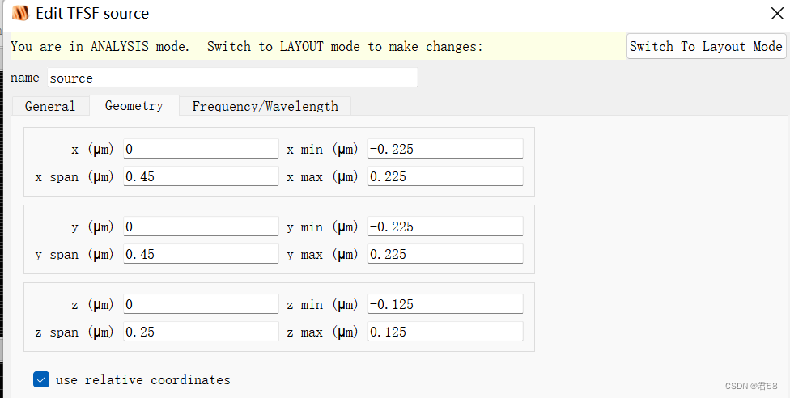Focus the y span input field
The image size is (790, 398).
(201, 254)
